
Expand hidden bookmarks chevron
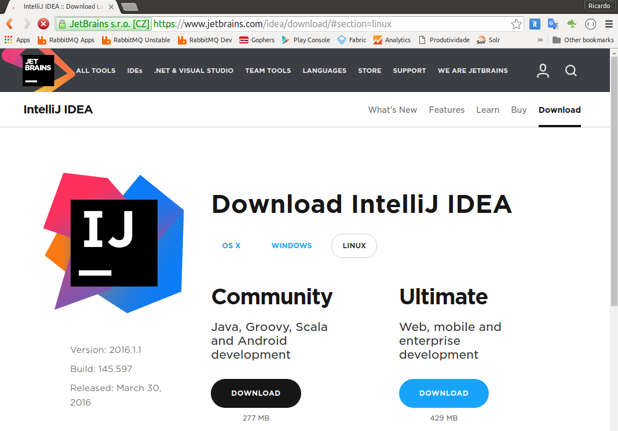point(540,40)
